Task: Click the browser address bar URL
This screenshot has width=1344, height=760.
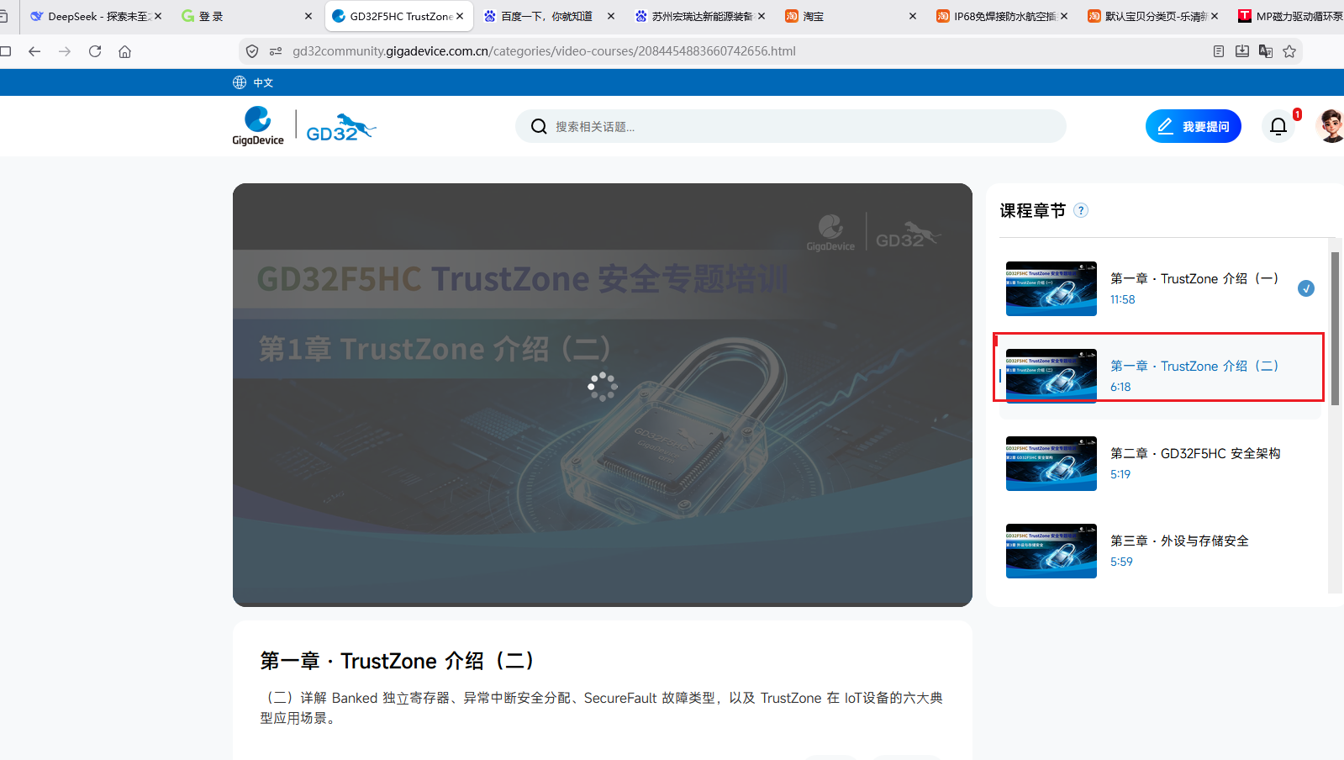Action: pyautogui.click(x=544, y=51)
